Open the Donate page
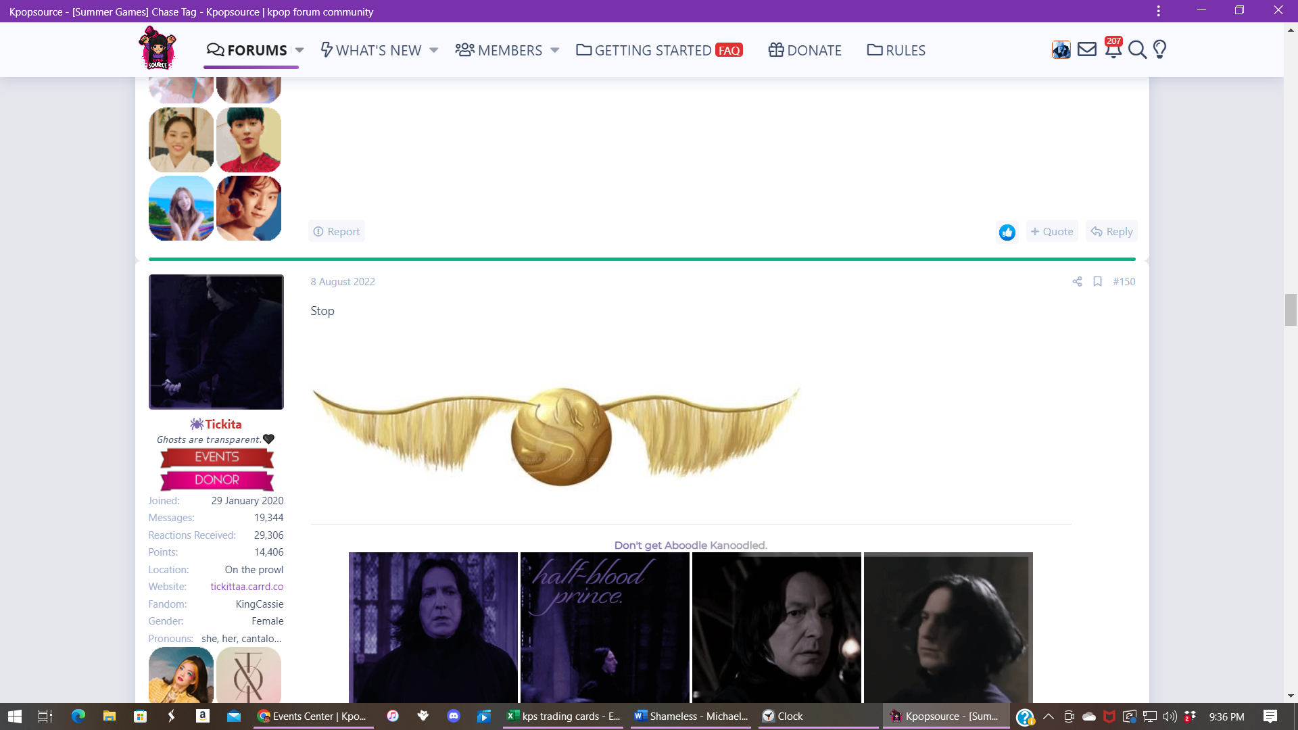1298x730 pixels. tap(804, 50)
